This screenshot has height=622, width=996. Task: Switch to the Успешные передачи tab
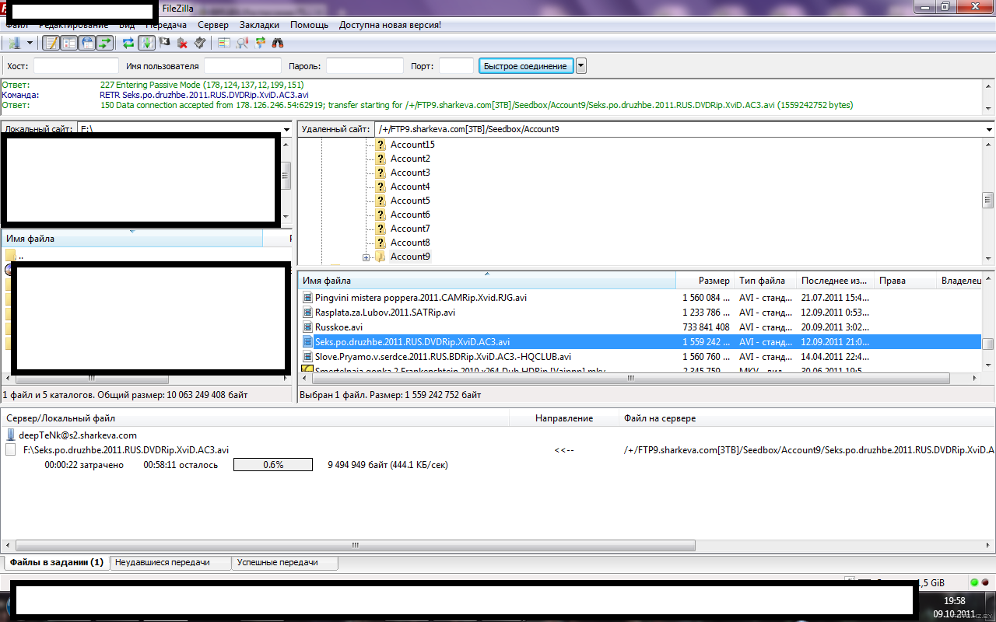coord(285,562)
